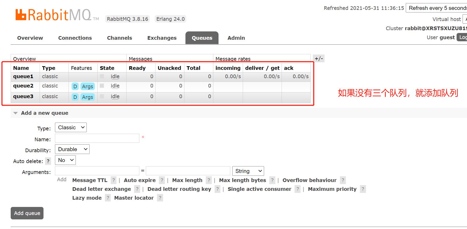This screenshot has height=229, width=467.
Task: Go to the Channels tab
Action: click(120, 38)
